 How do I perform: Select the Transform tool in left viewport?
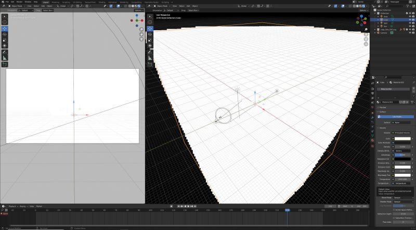point(5,46)
